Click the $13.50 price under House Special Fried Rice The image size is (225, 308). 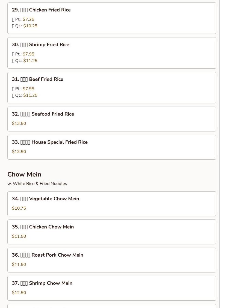tap(19, 152)
